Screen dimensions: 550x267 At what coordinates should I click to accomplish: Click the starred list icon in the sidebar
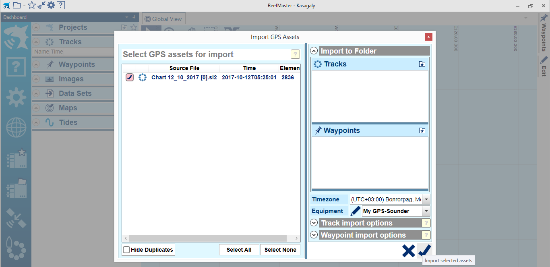click(16, 158)
